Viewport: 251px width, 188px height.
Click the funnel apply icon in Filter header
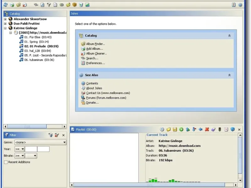51,135
